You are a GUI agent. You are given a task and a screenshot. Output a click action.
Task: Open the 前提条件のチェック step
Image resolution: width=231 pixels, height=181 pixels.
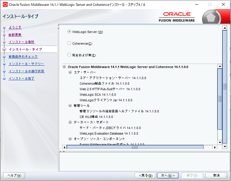23,57
